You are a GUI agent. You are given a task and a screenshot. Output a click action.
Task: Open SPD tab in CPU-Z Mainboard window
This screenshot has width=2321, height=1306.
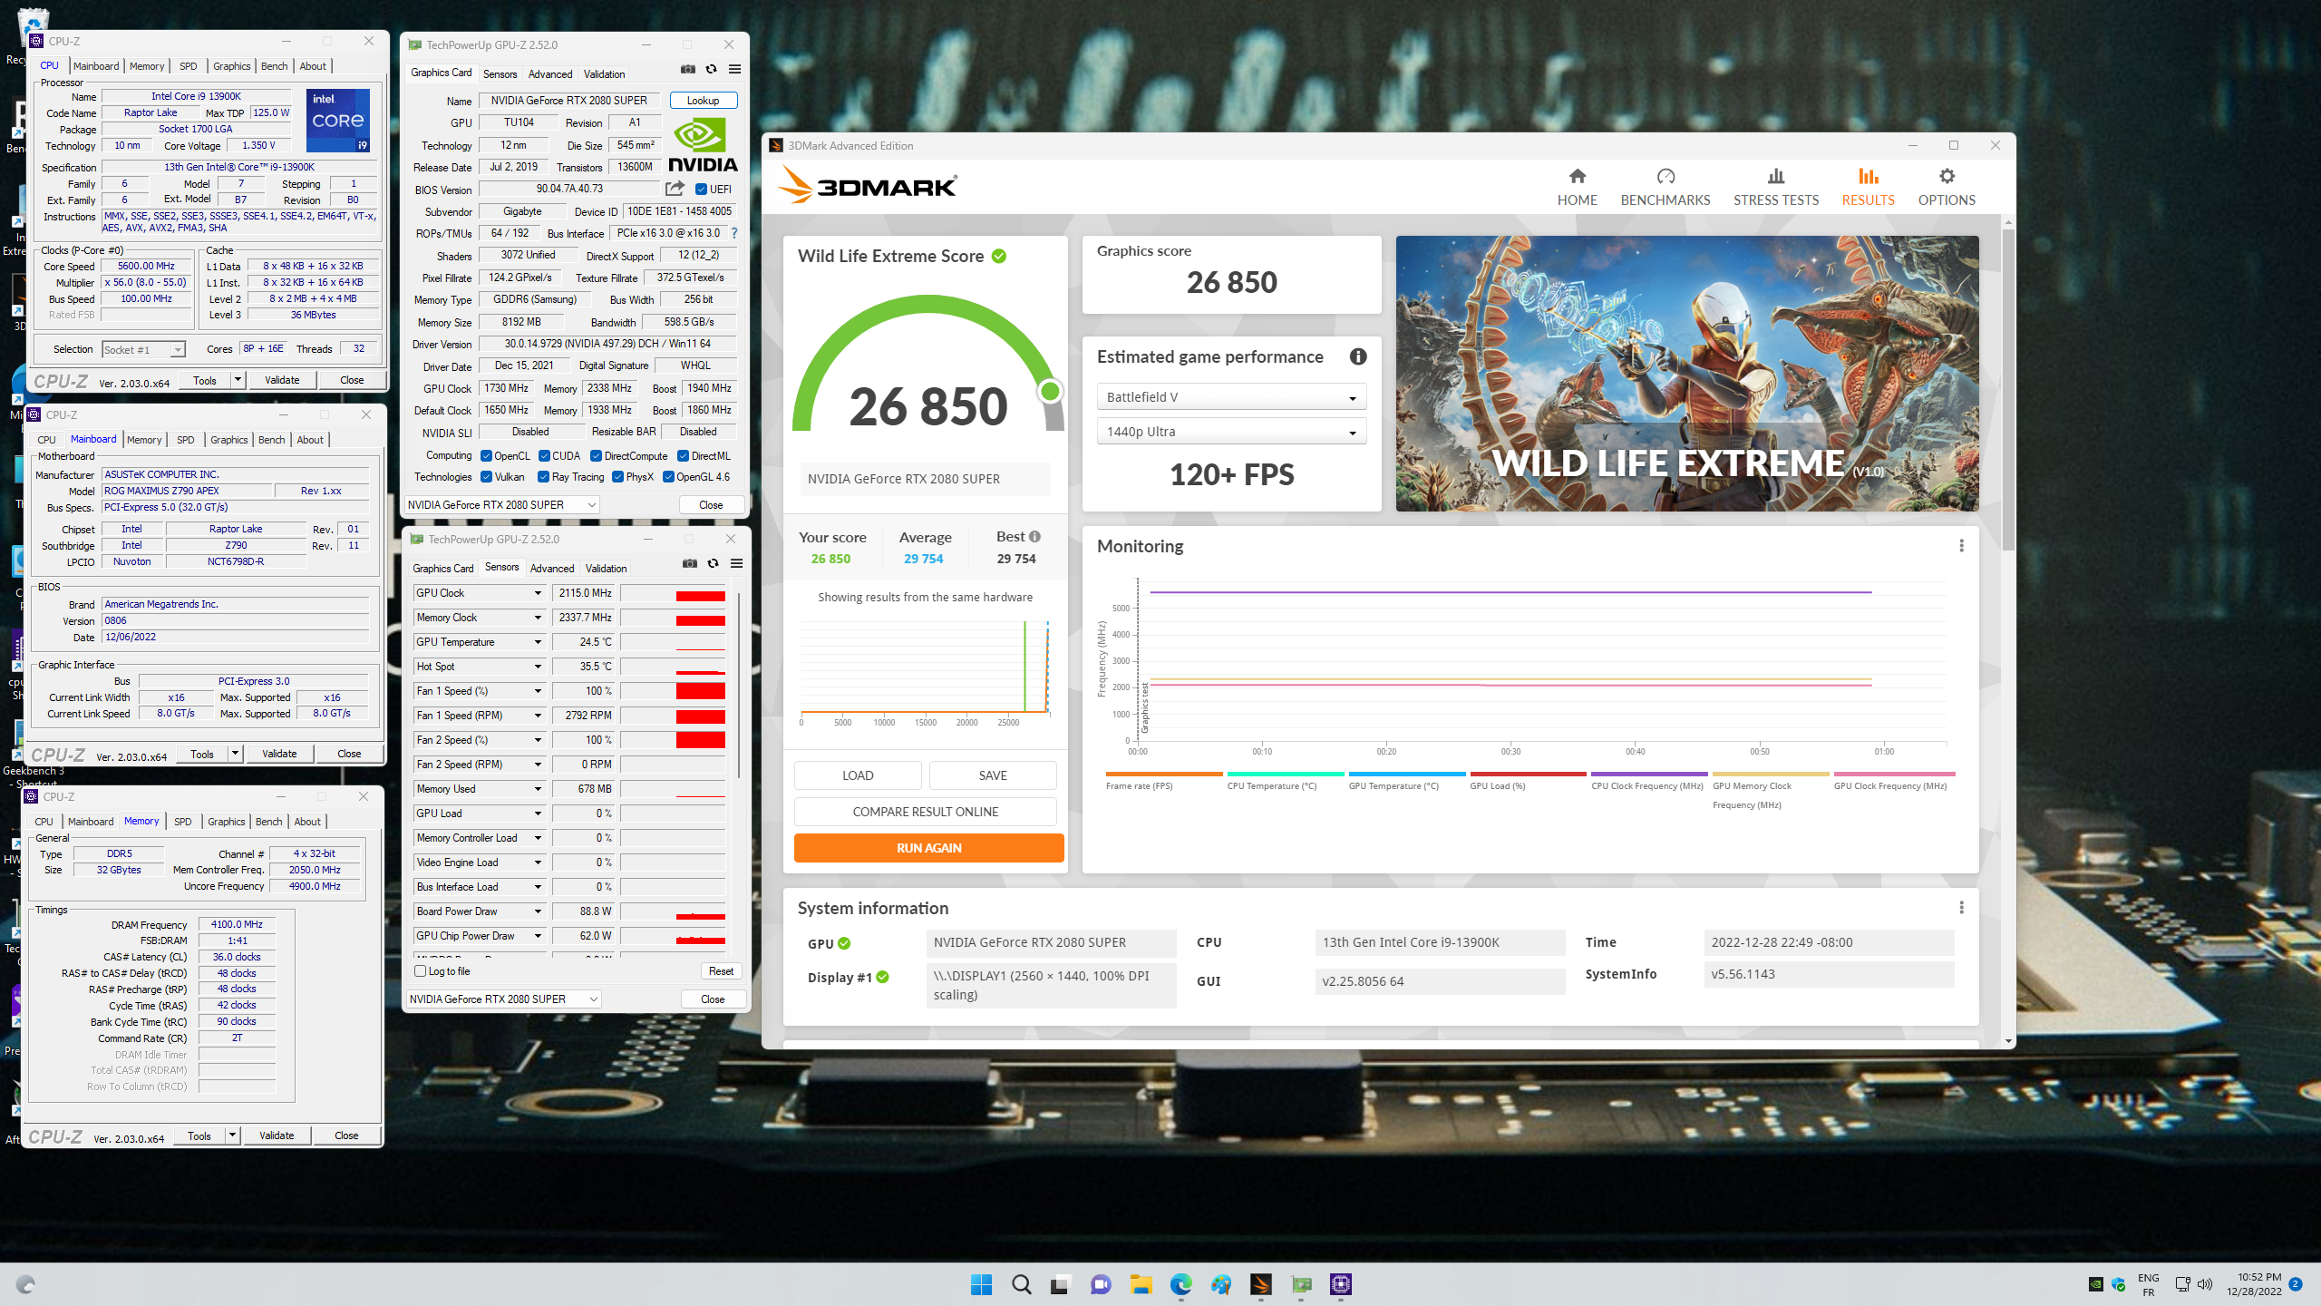(185, 440)
